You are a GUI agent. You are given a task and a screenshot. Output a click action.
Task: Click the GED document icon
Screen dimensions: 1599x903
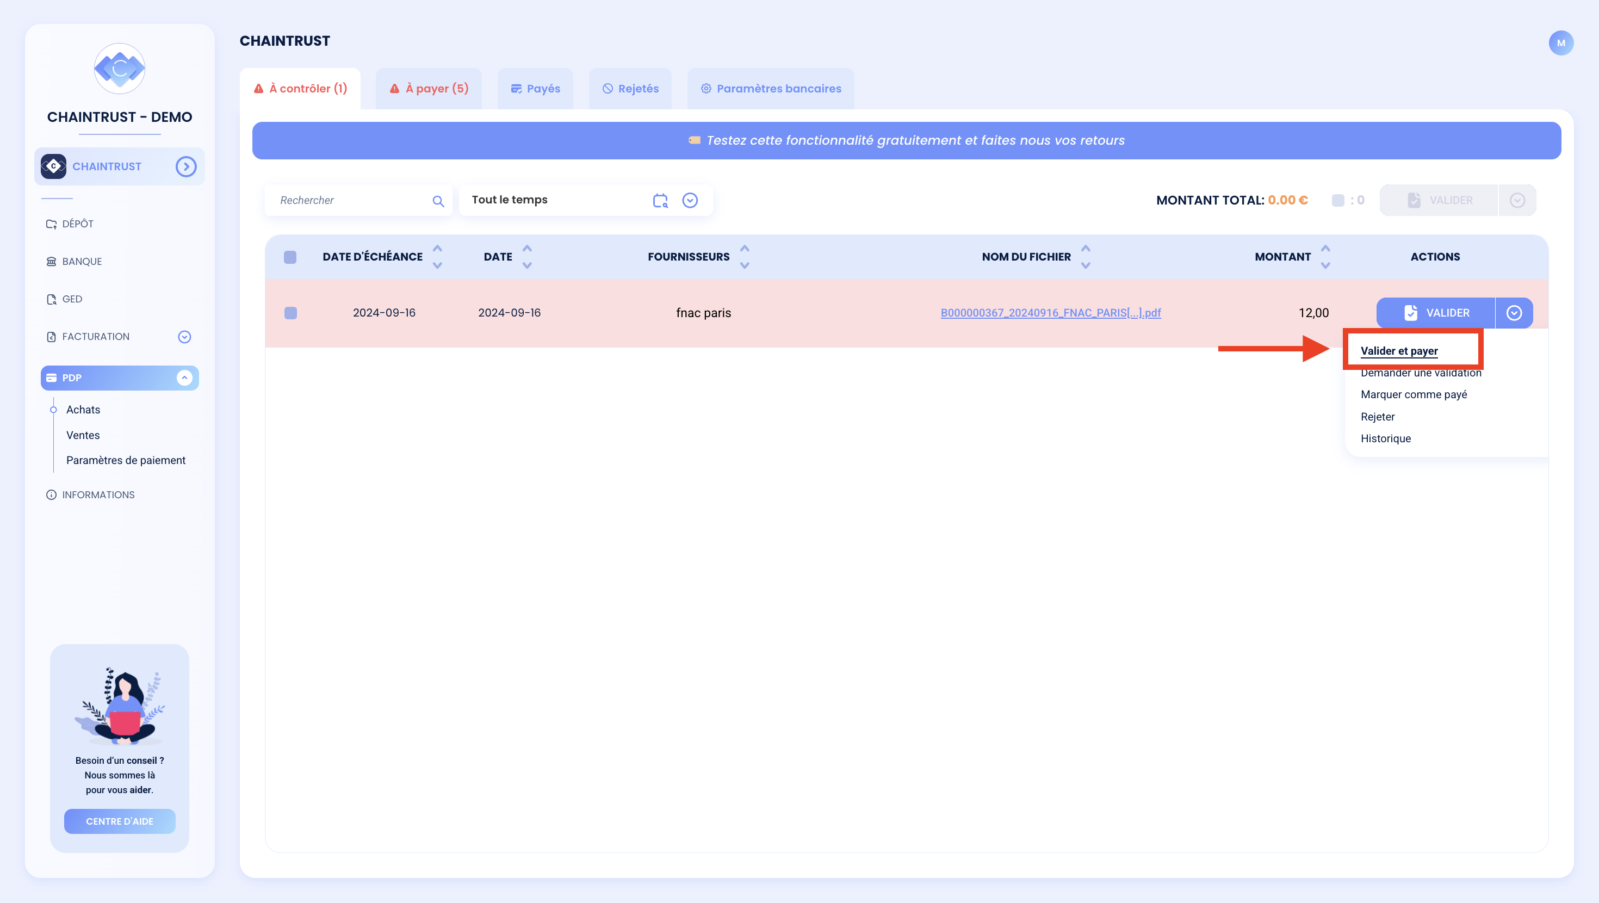point(52,299)
